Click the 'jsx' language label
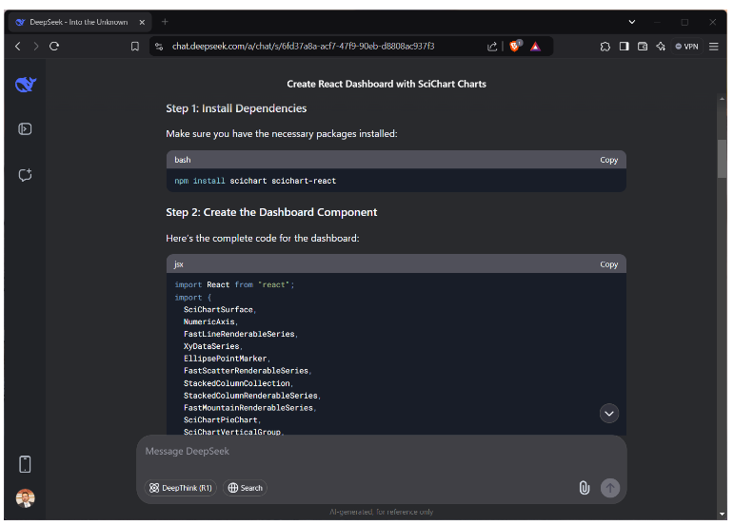The image size is (734, 525). point(179,264)
